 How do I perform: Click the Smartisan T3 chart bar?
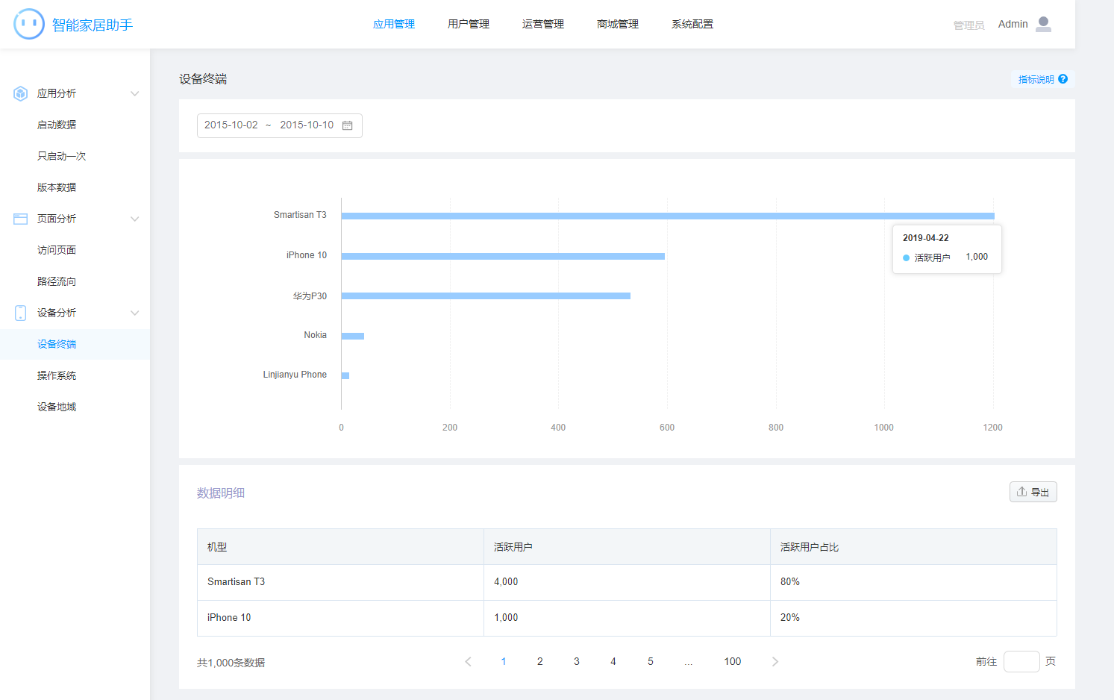click(x=667, y=216)
